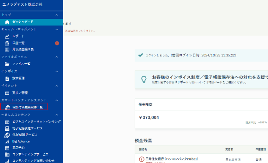The image size is (268, 163).
Task: Click the エメラダテスト株式会社 company name
Action: [x=22, y=5]
